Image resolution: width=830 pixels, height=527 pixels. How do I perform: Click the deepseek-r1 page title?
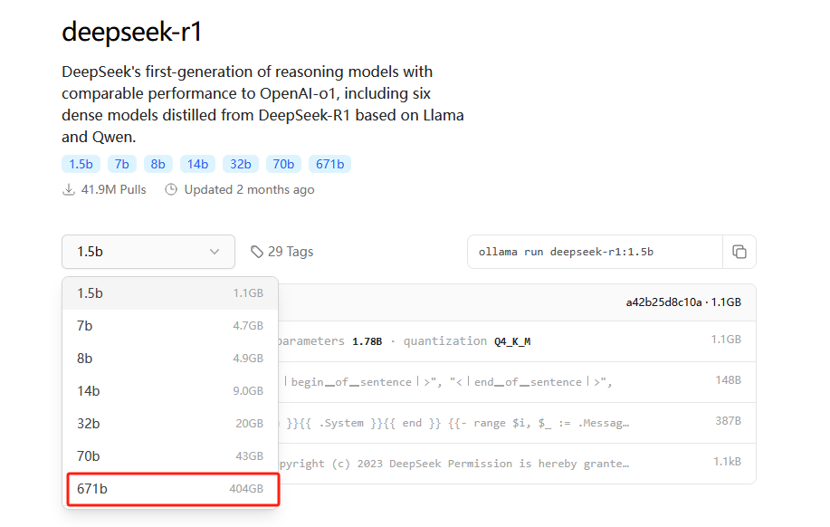[132, 32]
